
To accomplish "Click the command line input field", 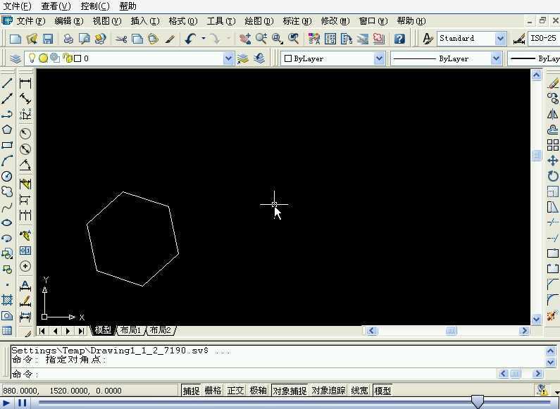I will pos(254,374).
